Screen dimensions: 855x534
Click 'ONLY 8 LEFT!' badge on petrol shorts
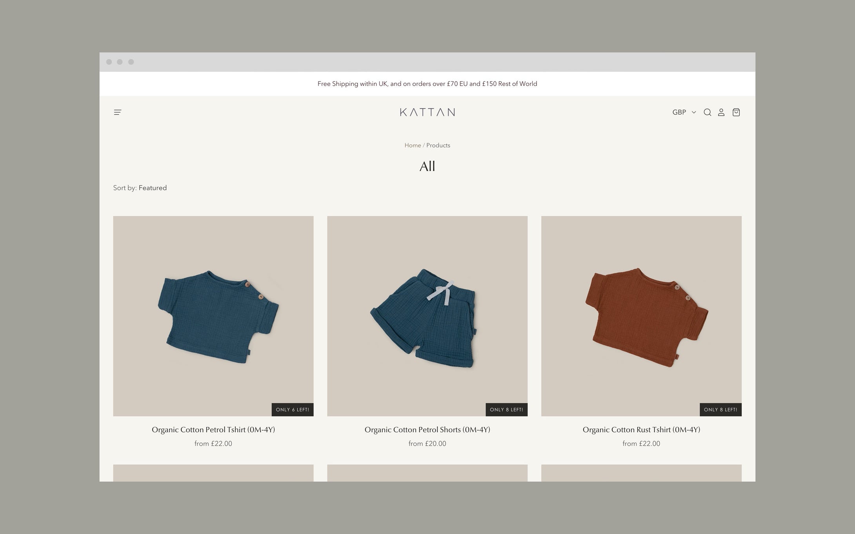[506, 409]
